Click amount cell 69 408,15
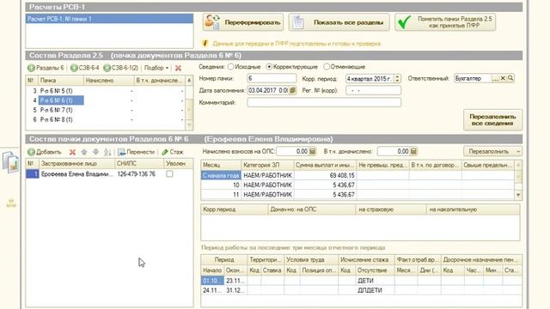The width and height of the screenshot is (550, 309). 325,175
